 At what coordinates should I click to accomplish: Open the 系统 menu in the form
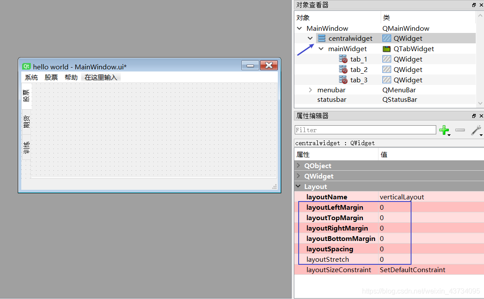(31, 78)
